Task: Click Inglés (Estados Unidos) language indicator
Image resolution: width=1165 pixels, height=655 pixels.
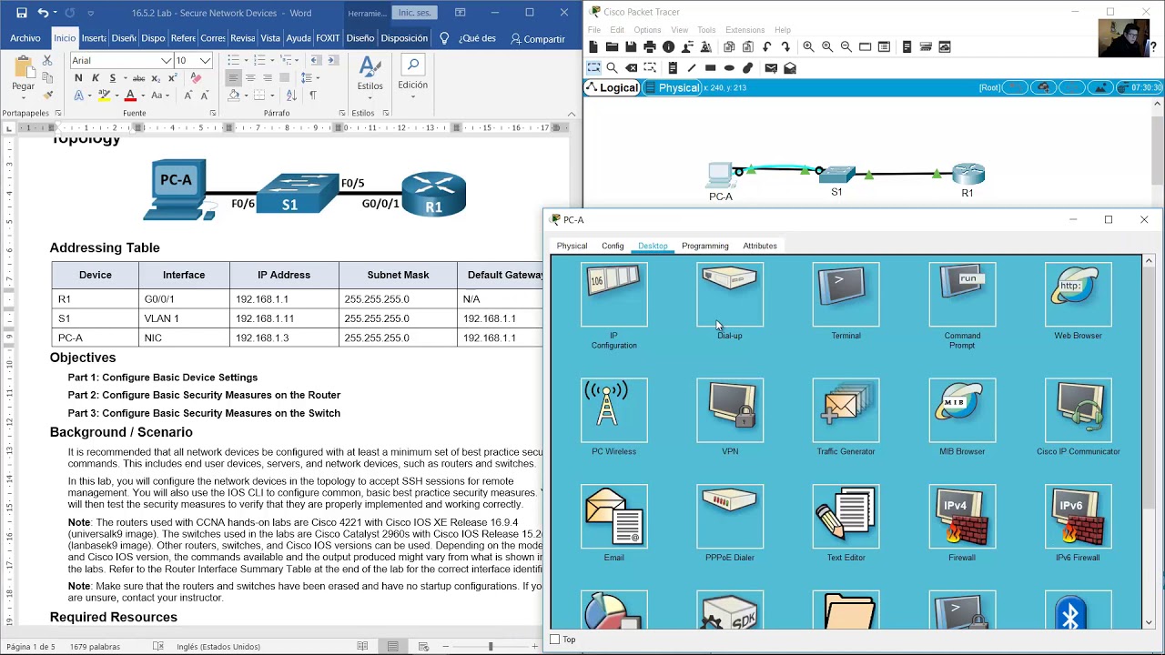Action: point(218,647)
